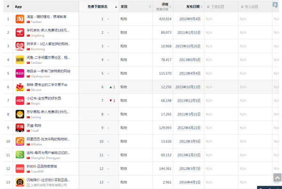Click the Suning lion app icon

point(20,114)
